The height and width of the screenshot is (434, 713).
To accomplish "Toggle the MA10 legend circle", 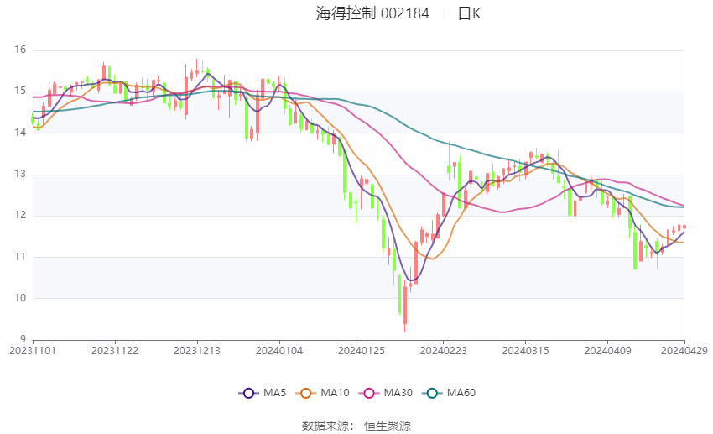I will [306, 393].
